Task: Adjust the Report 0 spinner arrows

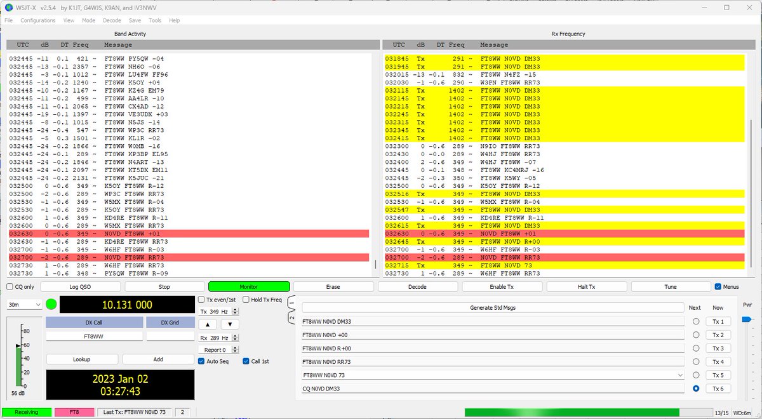Action: click(x=235, y=350)
